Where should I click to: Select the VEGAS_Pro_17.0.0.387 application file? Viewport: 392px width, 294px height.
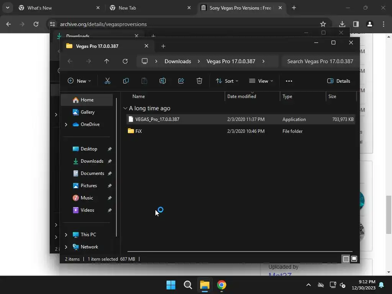pyautogui.click(x=241, y=119)
